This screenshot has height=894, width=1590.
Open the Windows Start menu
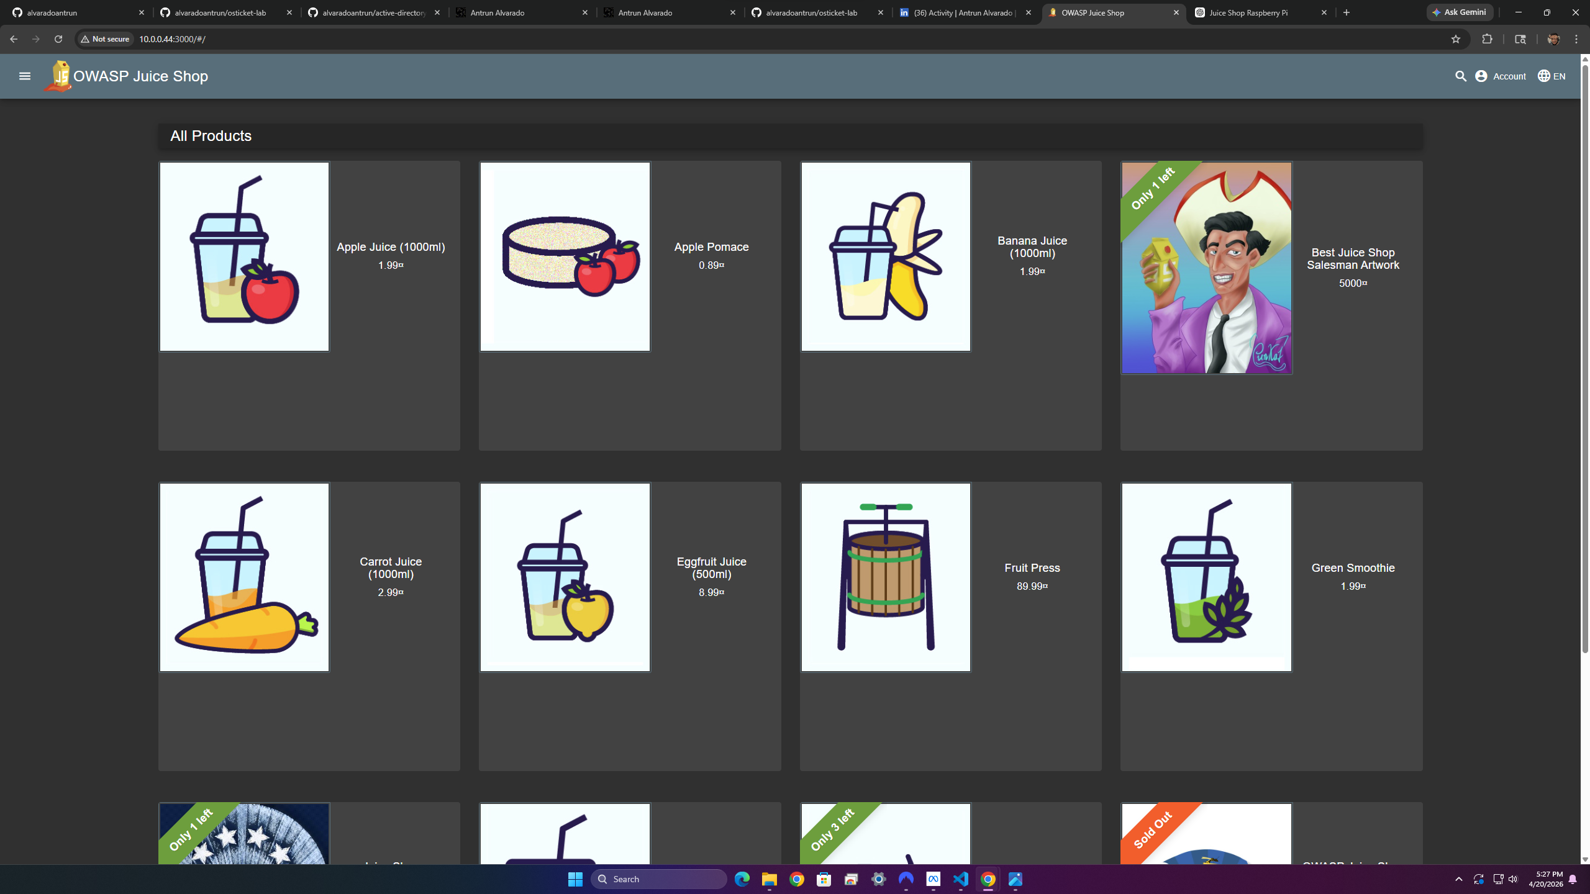tap(575, 879)
